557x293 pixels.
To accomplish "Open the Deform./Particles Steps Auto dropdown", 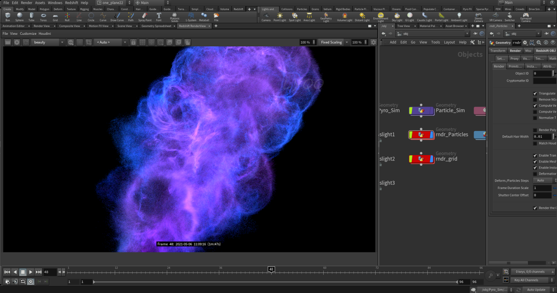I will tap(544, 180).
